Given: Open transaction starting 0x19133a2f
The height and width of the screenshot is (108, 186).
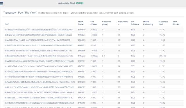Looking at the screenshot, I should click(39, 66).
